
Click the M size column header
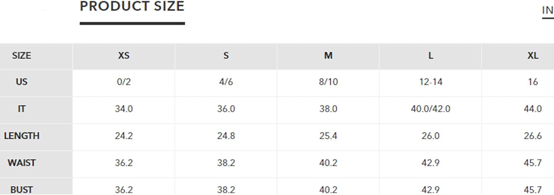tap(328, 56)
